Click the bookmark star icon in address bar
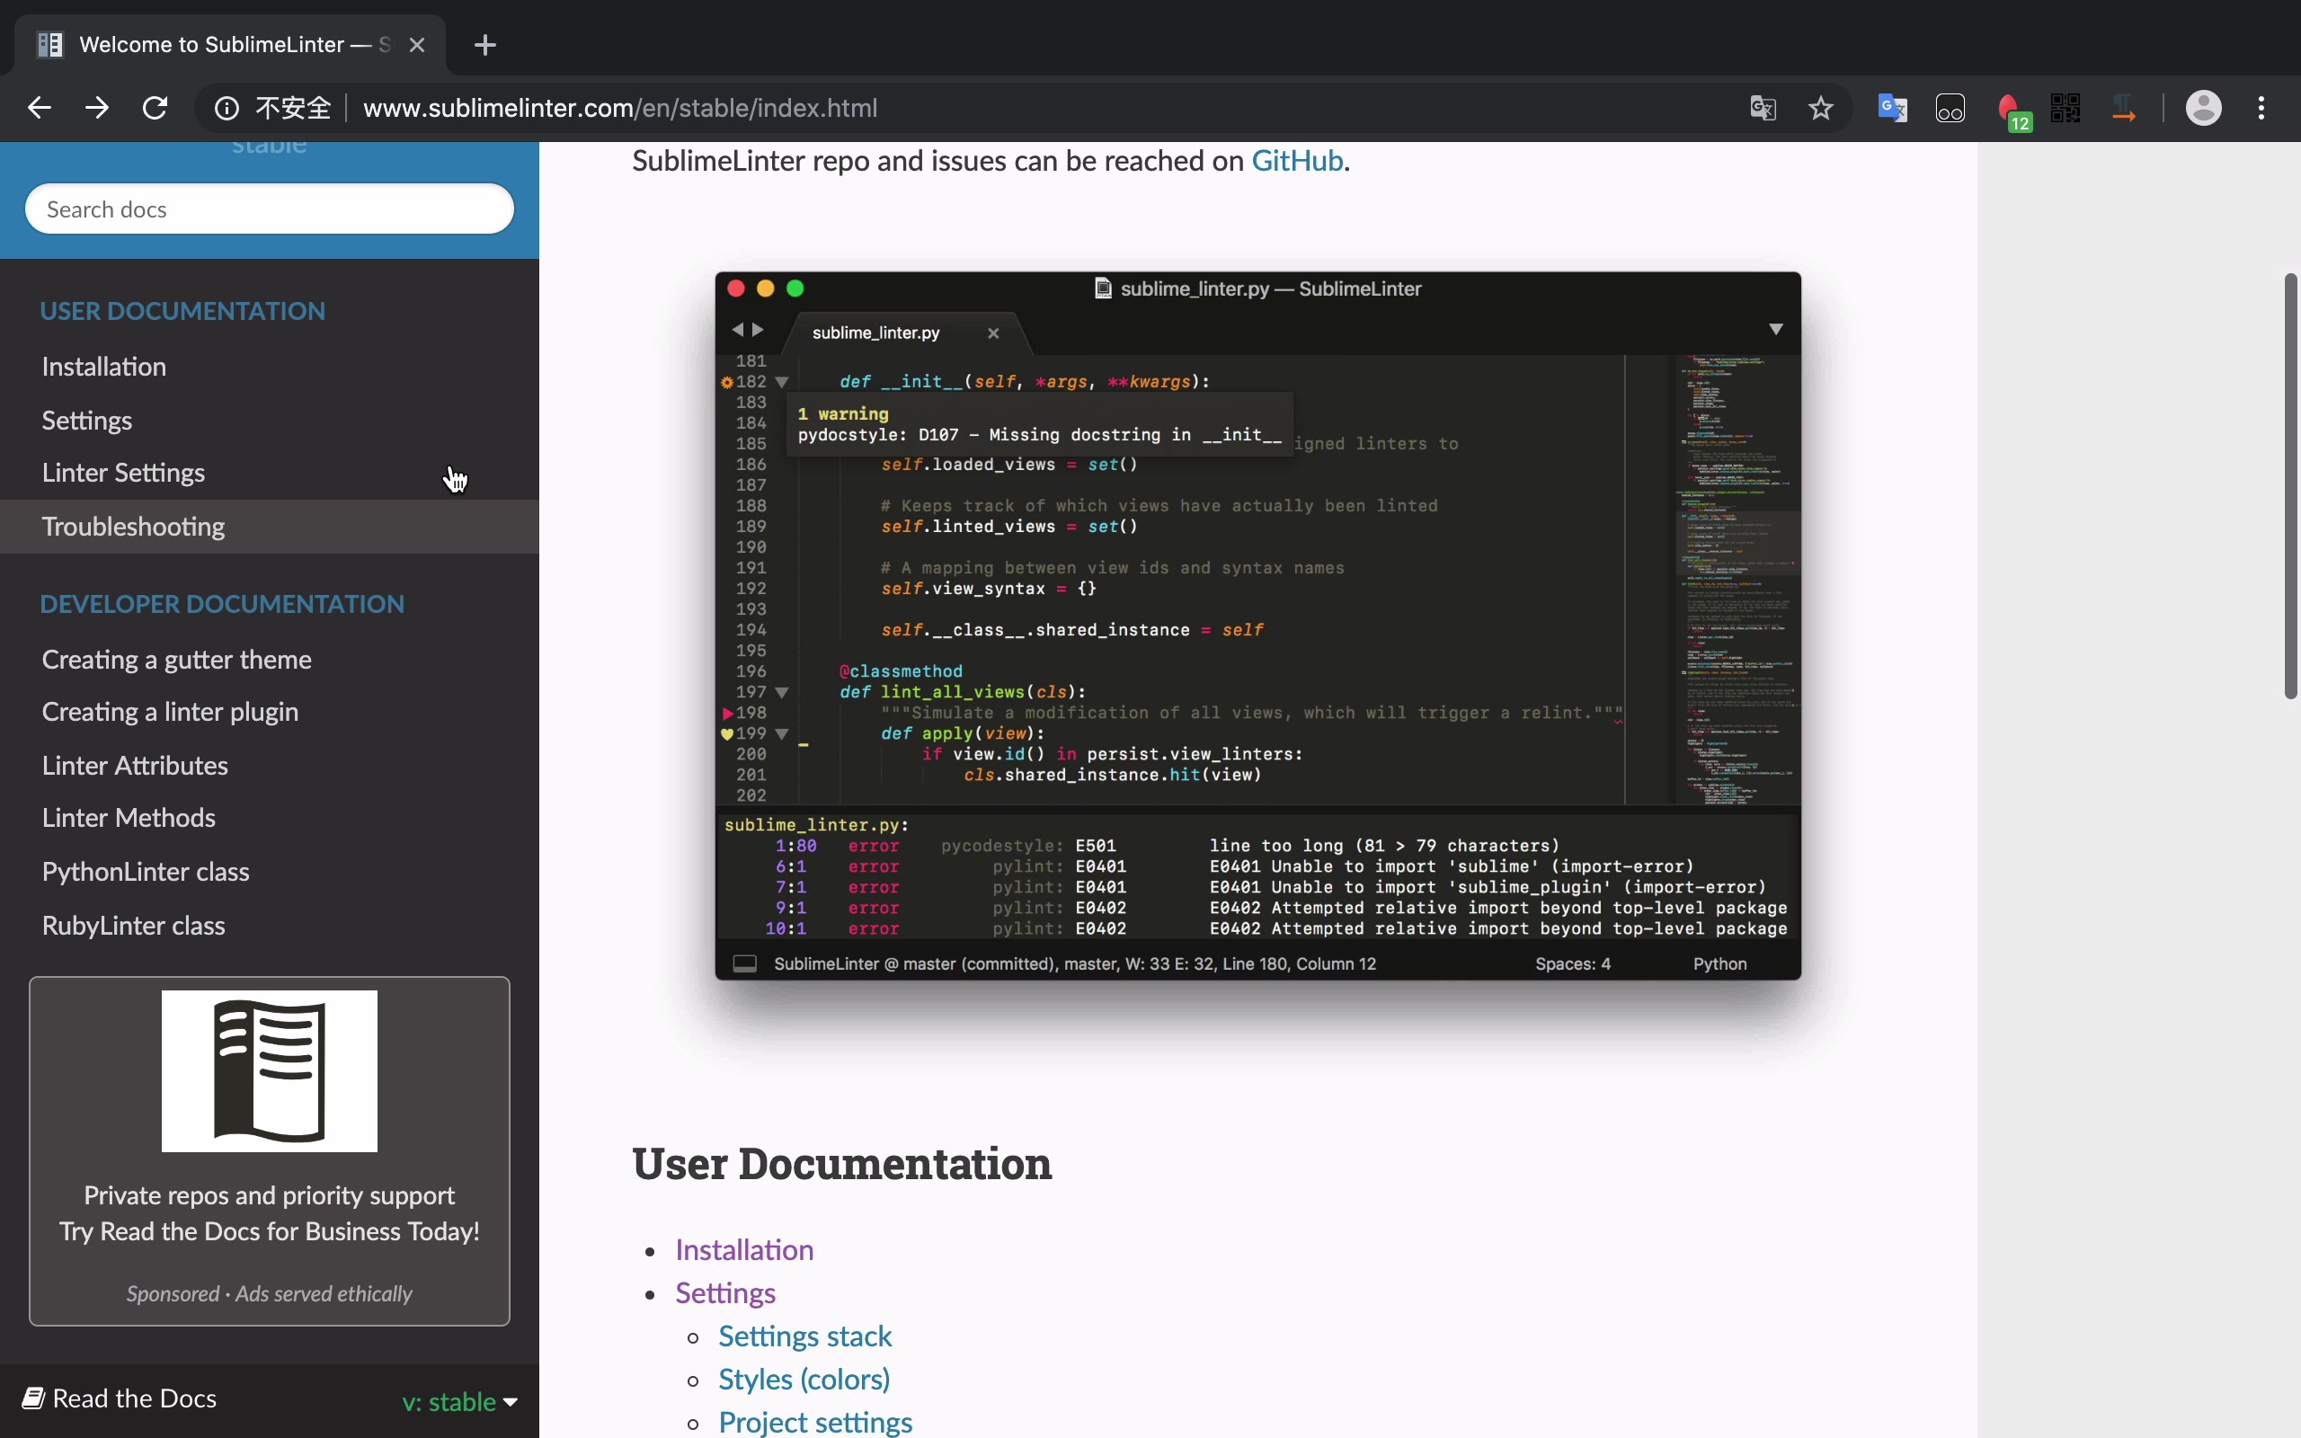Viewport: 2301px width, 1438px height. click(1821, 108)
